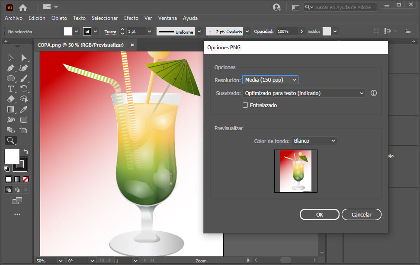Open the Resolución dropdown showing Media 150 ppp
Image resolution: width=420 pixels, height=265 pixels.
pos(270,80)
